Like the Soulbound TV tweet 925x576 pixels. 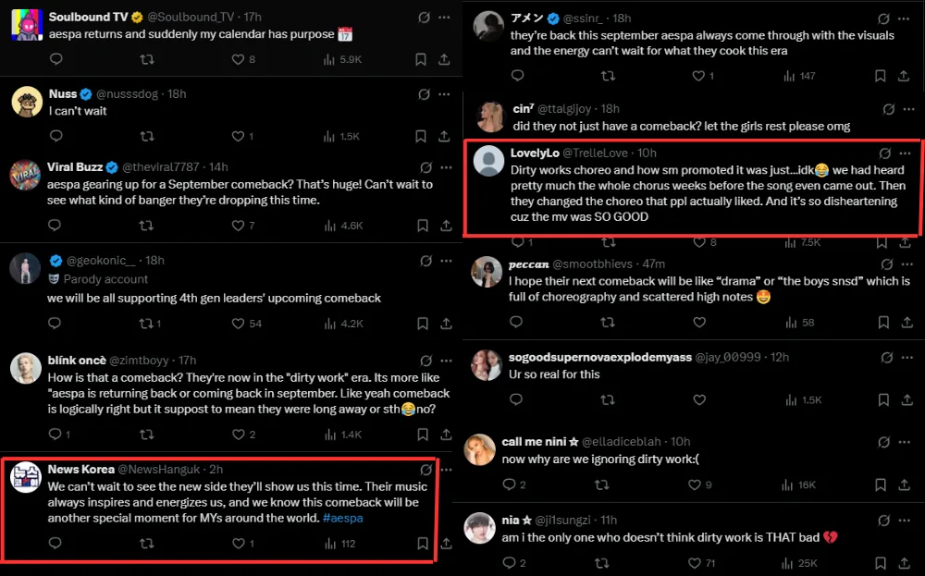click(238, 59)
